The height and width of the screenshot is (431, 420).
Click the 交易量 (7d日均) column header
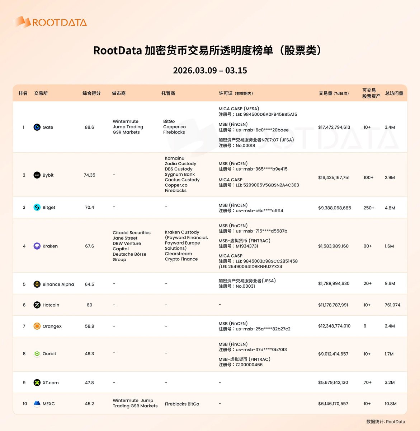pos(334,93)
